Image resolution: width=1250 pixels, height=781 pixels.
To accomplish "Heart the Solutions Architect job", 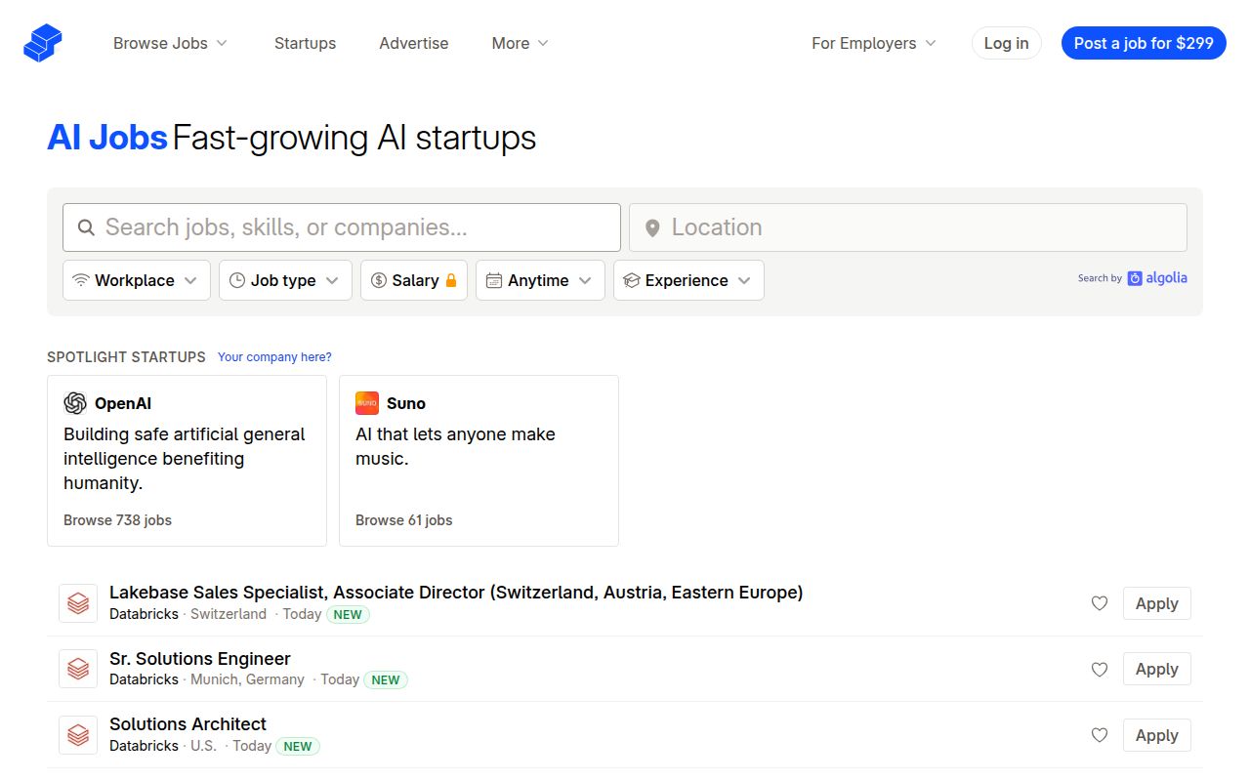I will coord(1100,735).
